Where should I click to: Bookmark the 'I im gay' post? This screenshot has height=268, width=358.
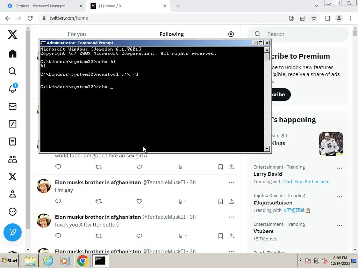(221, 201)
